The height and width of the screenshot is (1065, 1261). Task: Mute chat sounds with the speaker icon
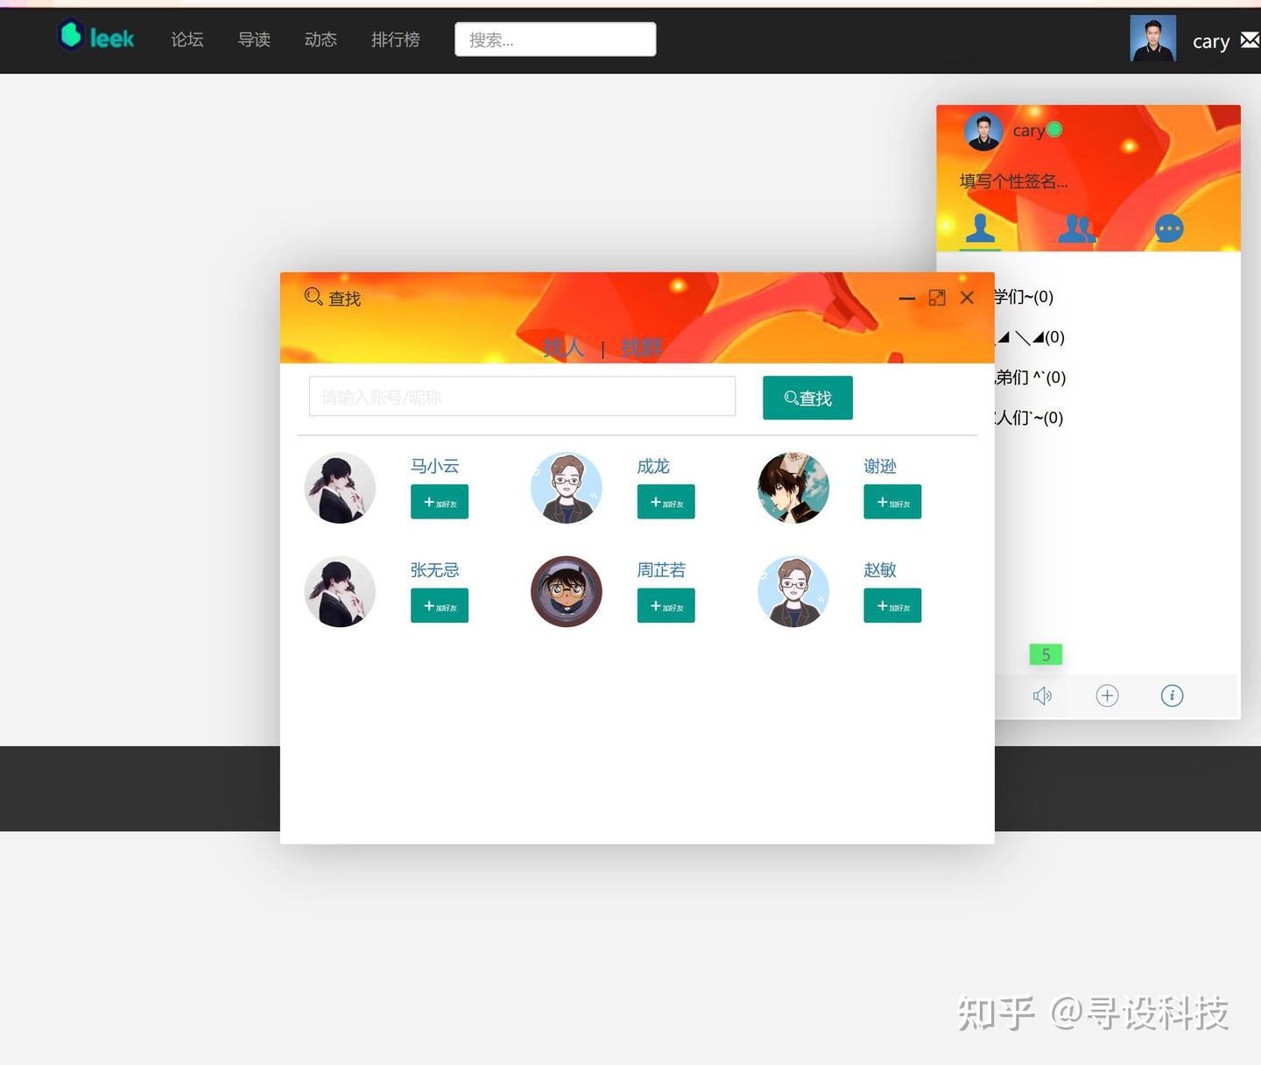1042,695
